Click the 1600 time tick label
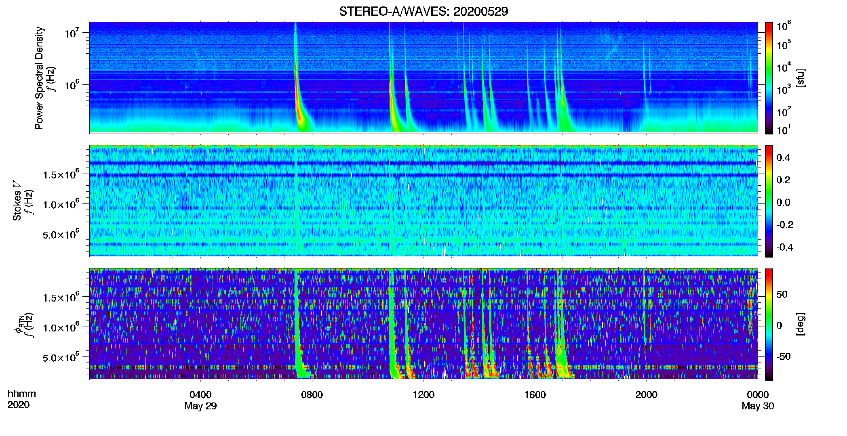The image size is (847, 436). coord(535,395)
